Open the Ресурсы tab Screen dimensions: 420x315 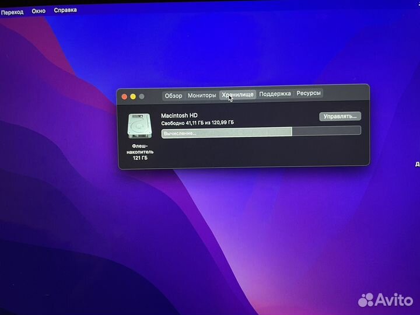click(309, 93)
